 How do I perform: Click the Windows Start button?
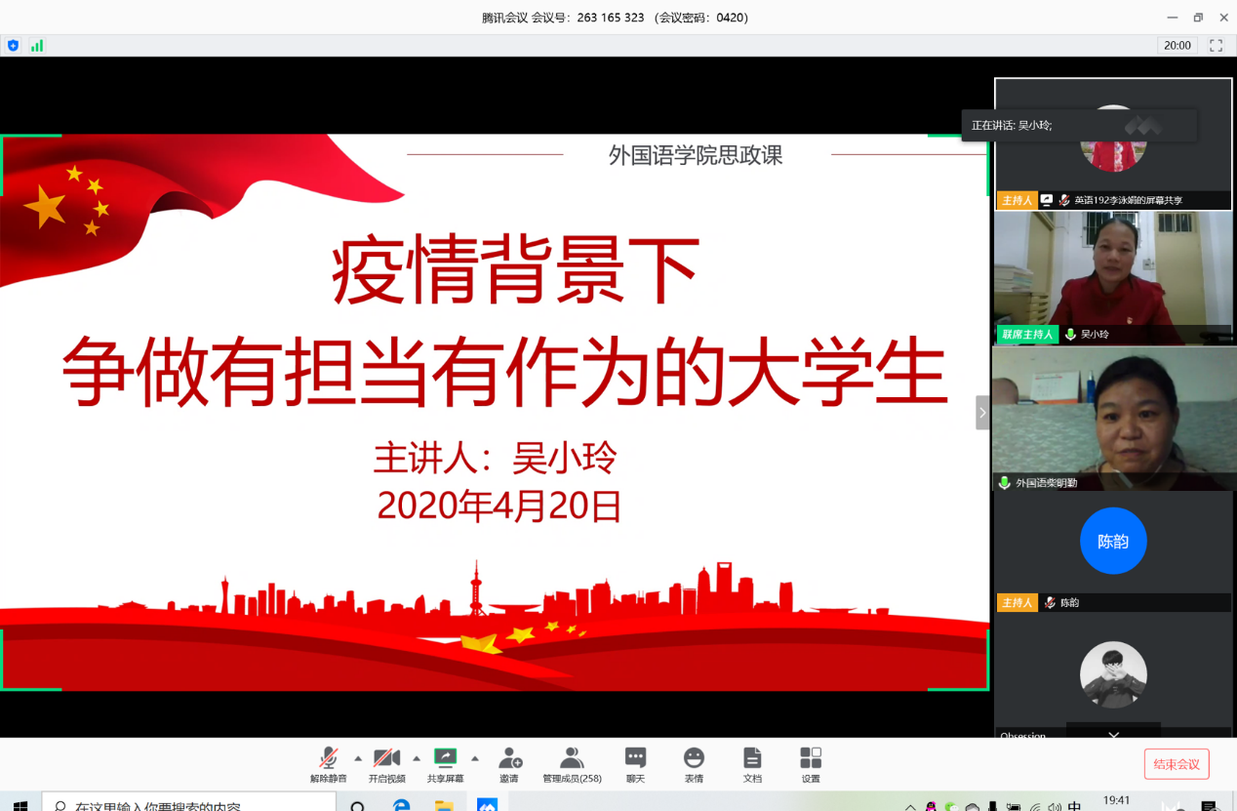pos(20,804)
